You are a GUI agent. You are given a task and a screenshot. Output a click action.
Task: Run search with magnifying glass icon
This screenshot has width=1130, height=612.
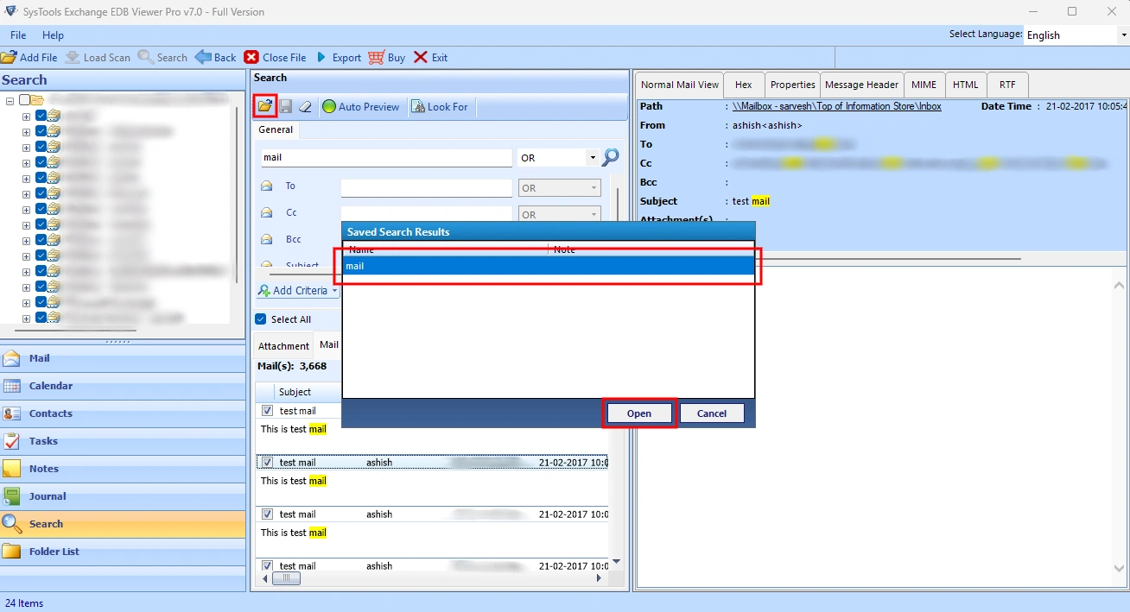coord(611,157)
